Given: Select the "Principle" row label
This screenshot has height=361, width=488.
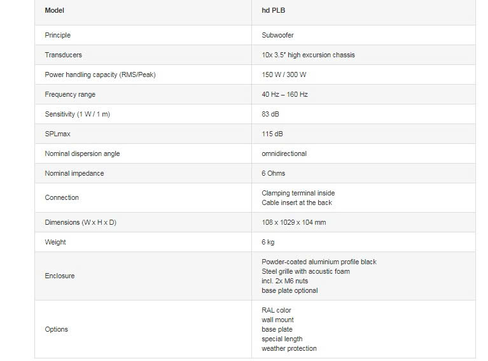Looking at the screenshot, I should coord(57,35).
